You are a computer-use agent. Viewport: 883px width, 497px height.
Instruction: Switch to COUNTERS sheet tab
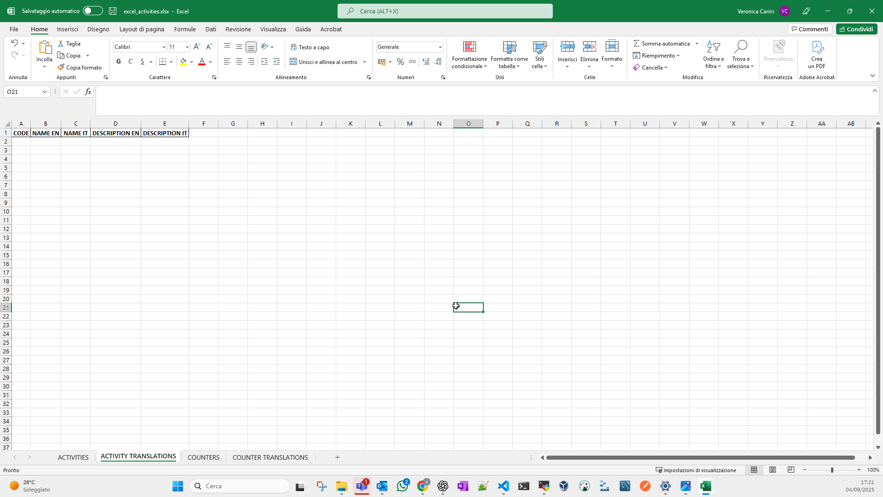click(x=203, y=457)
